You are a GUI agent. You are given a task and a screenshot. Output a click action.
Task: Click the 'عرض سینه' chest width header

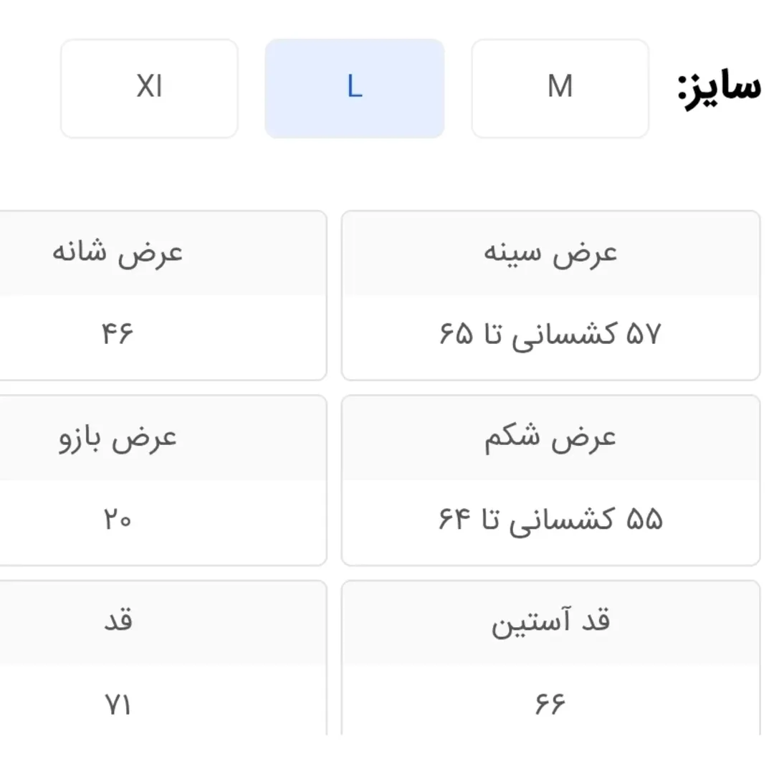coord(550,254)
